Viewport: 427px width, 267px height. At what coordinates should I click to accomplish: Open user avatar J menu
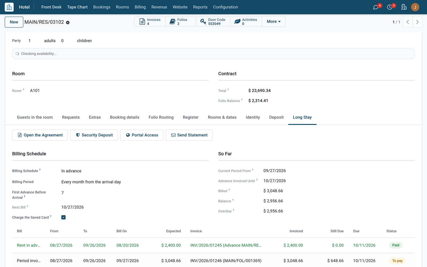point(415,7)
